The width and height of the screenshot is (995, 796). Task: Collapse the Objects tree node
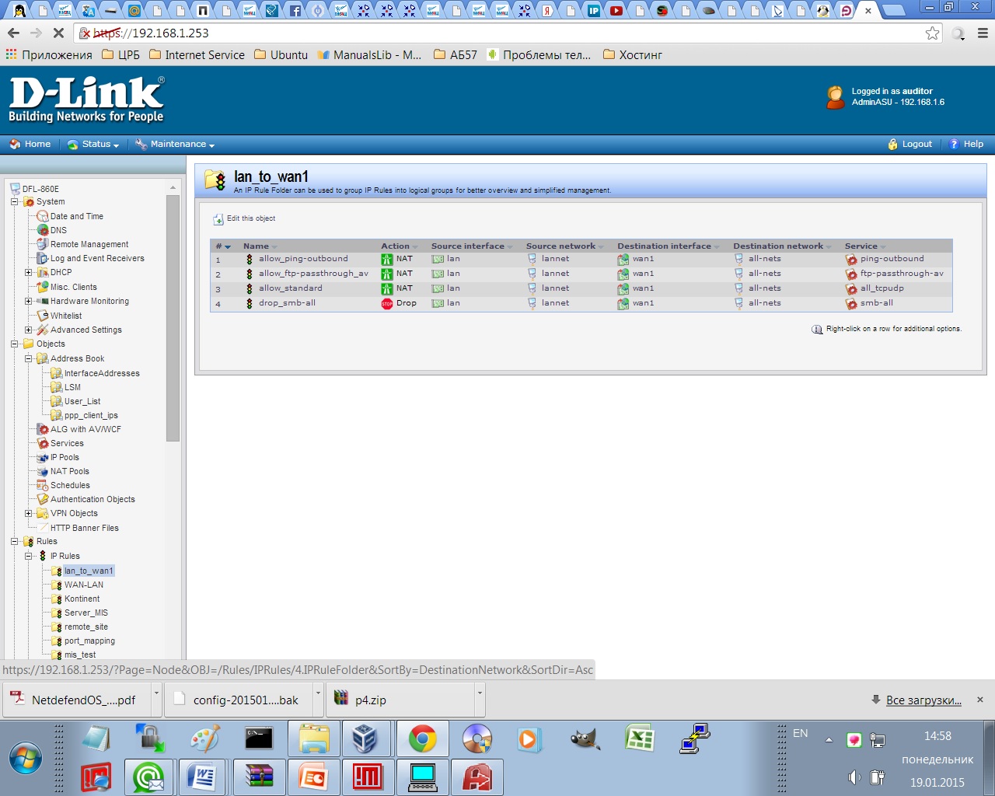click(15, 344)
